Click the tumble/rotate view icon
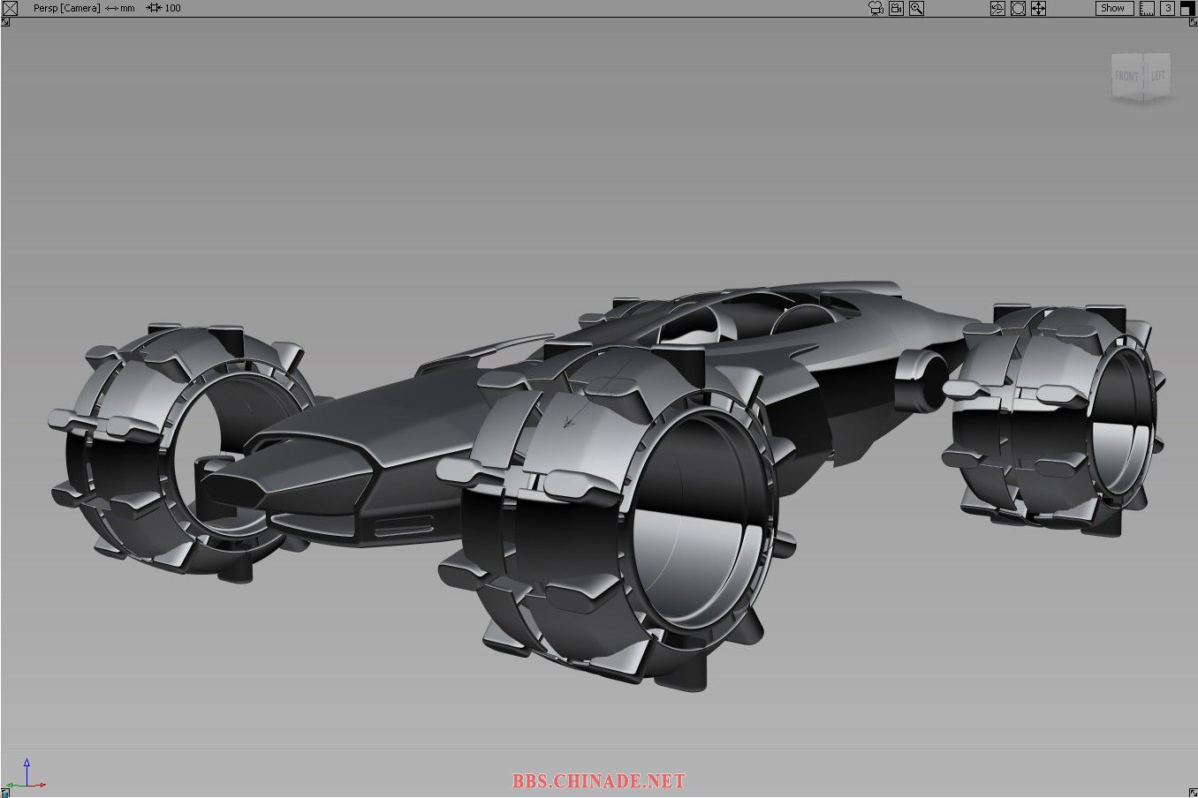The width and height of the screenshot is (1198, 798). click(x=997, y=8)
